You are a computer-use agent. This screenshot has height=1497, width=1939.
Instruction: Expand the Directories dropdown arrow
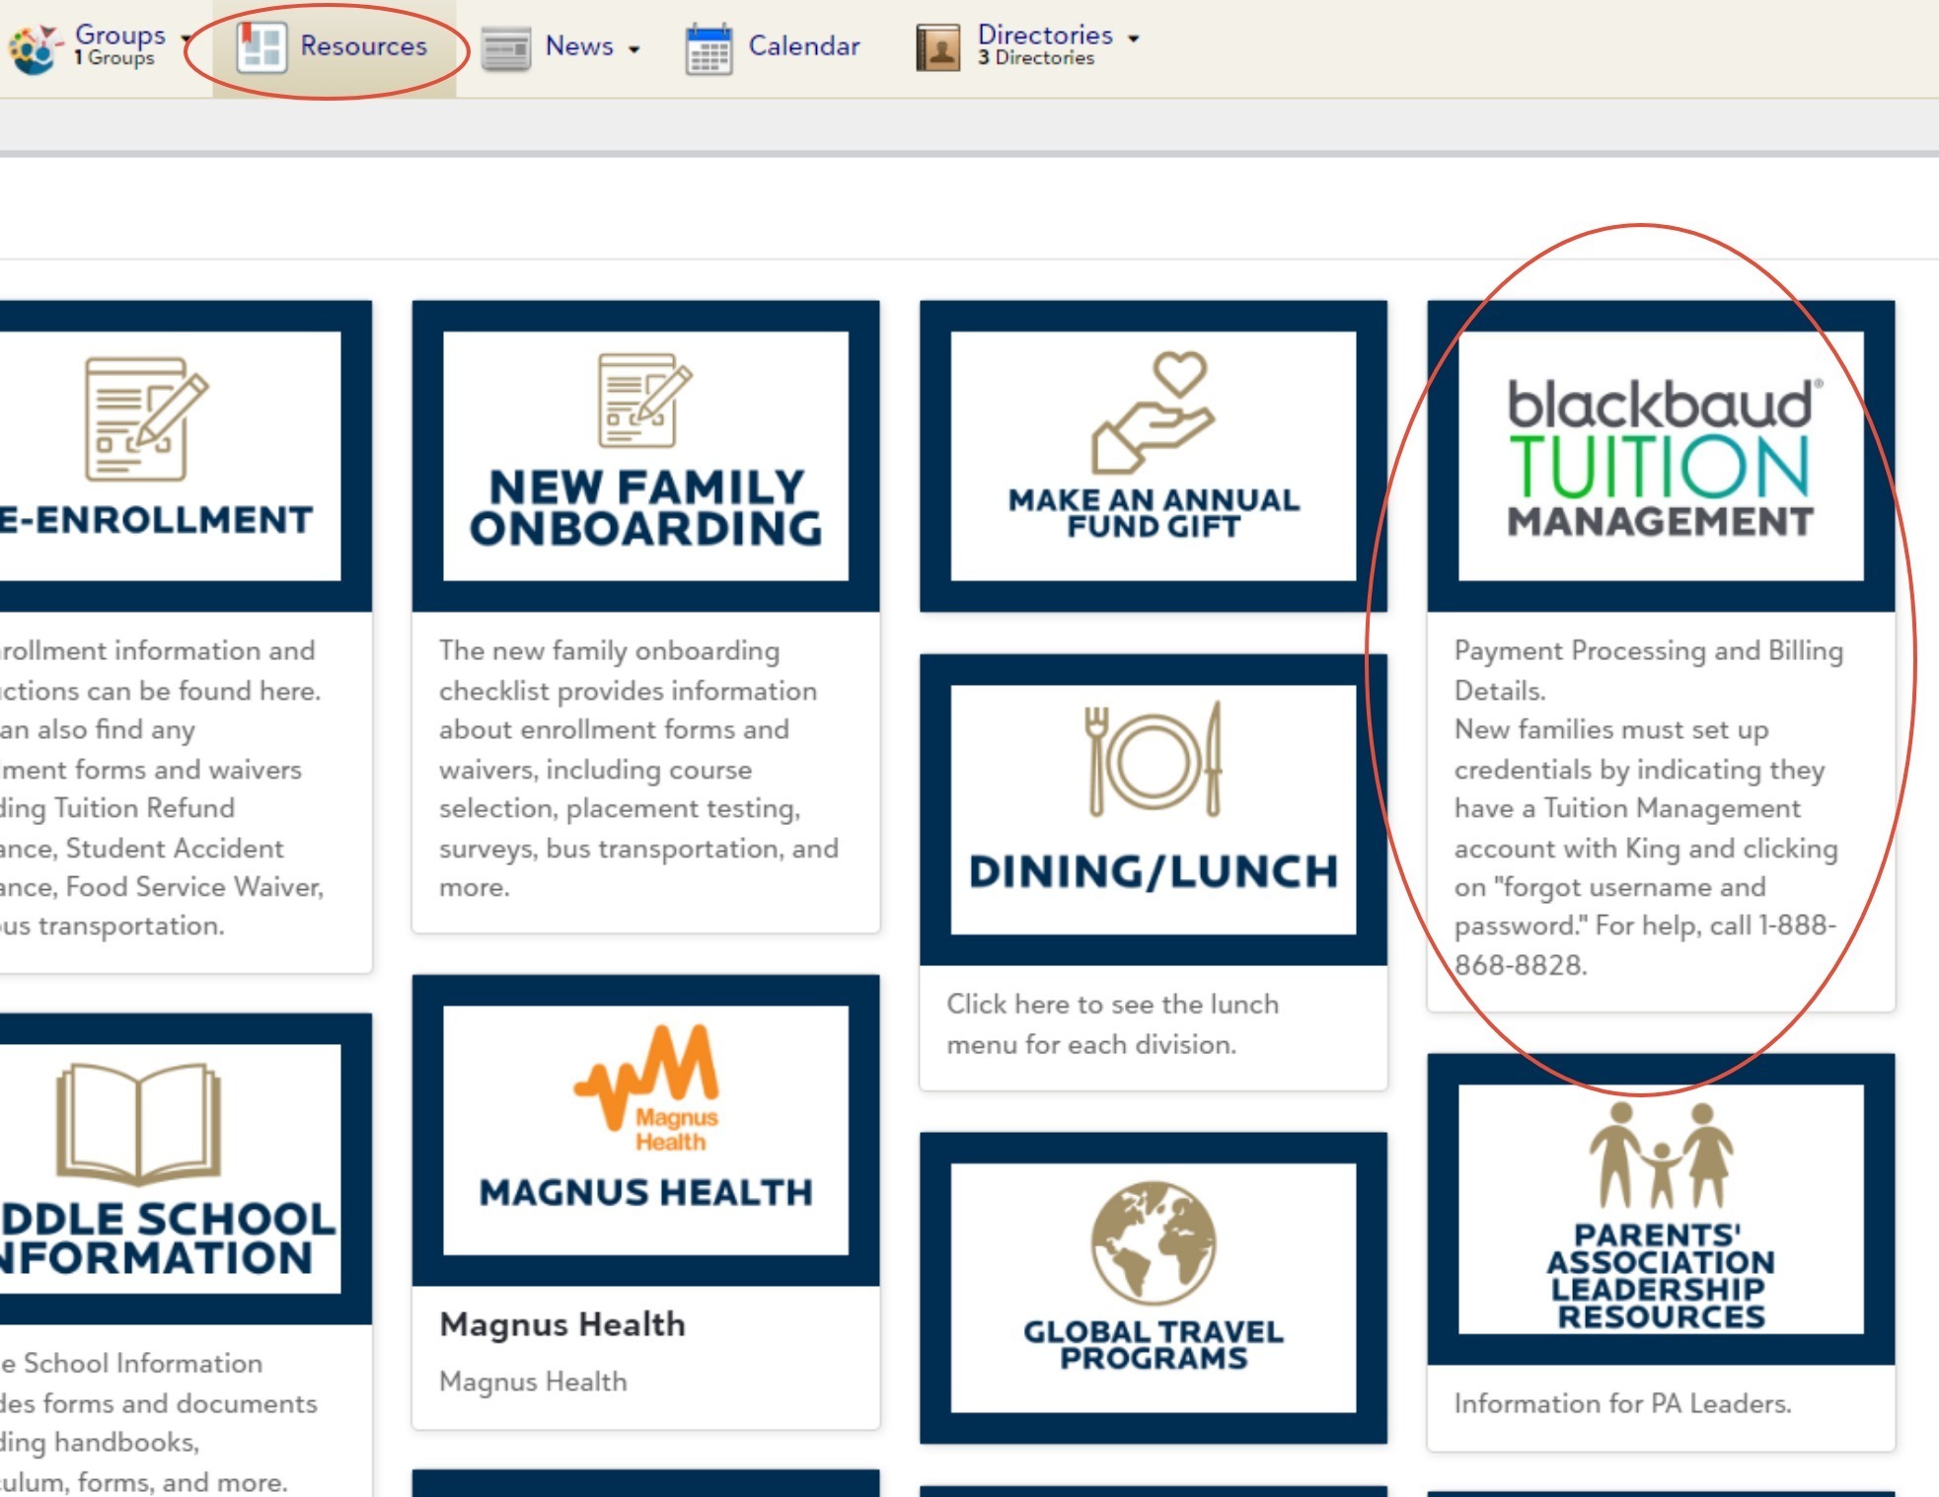coord(1134,38)
